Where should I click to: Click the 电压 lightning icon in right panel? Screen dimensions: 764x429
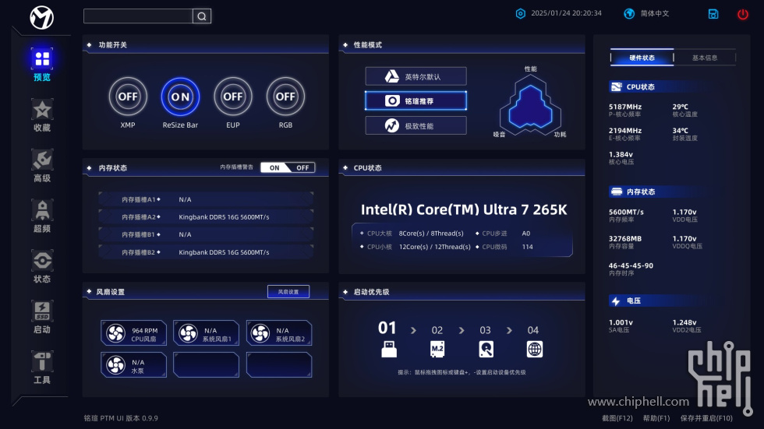tap(616, 301)
